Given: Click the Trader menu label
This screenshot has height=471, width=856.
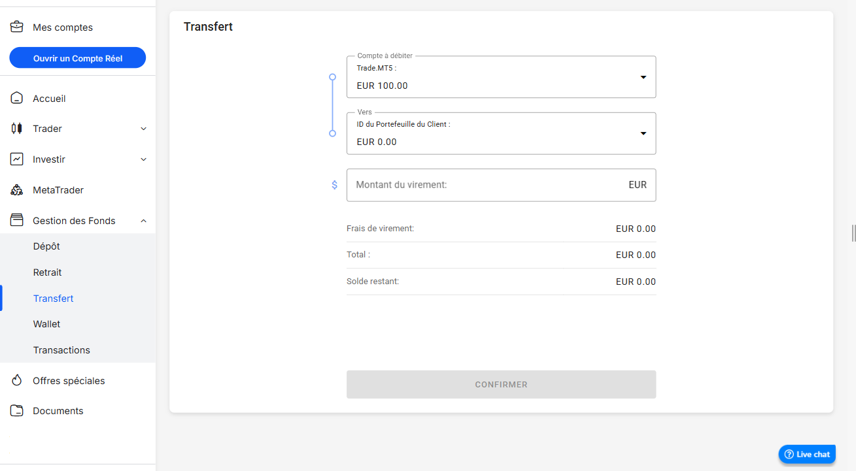Looking at the screenshot, I should pos(47,129).
